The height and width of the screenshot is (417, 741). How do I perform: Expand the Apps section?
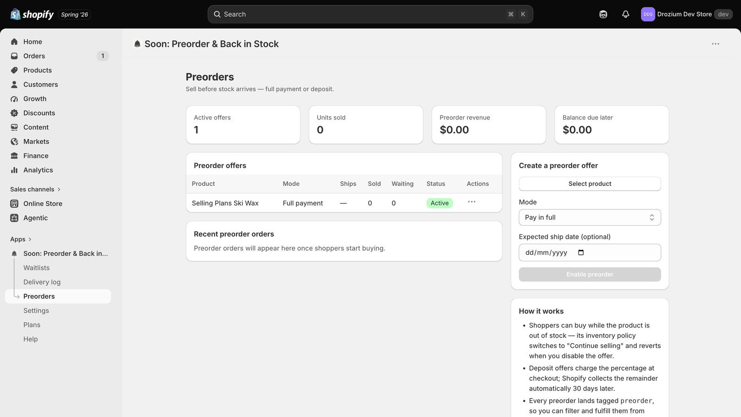coord(21,240)
